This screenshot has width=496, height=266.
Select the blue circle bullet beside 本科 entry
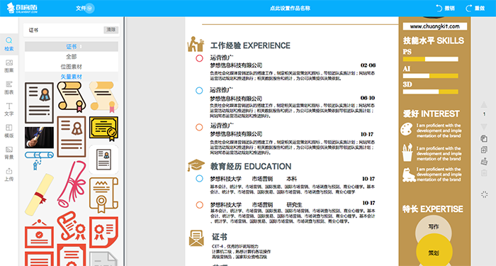[x=199, y=179]
